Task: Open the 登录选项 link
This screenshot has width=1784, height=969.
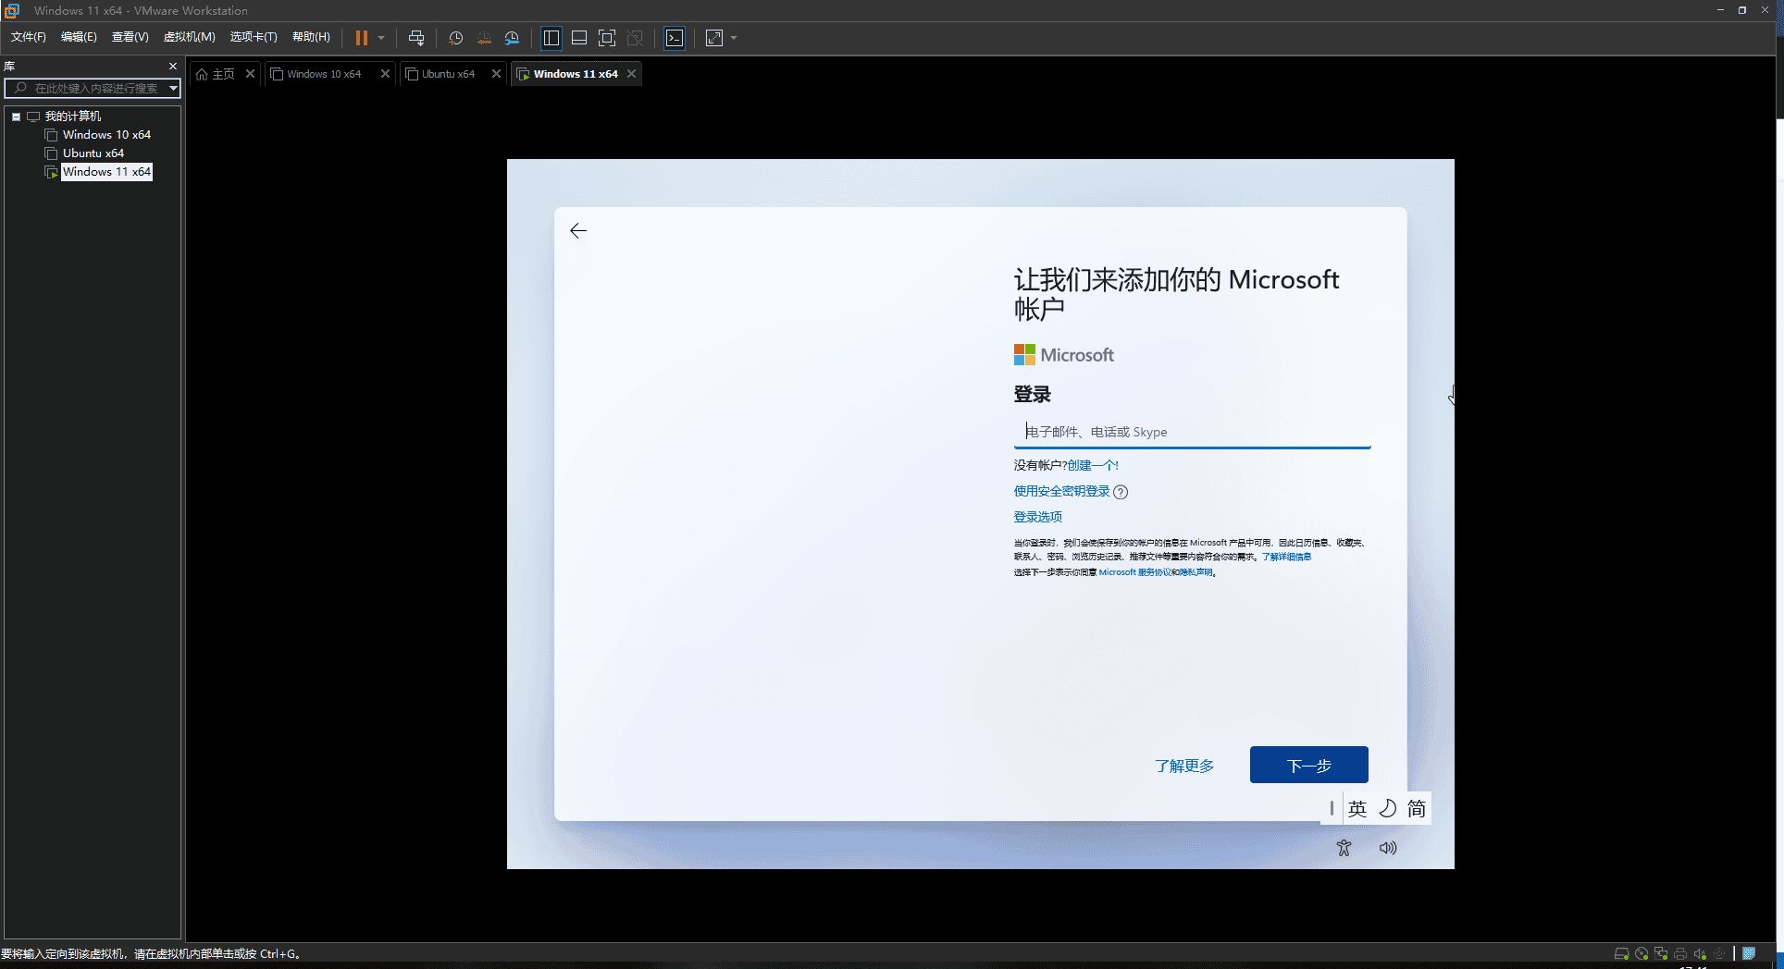Action: (1037, 518)
